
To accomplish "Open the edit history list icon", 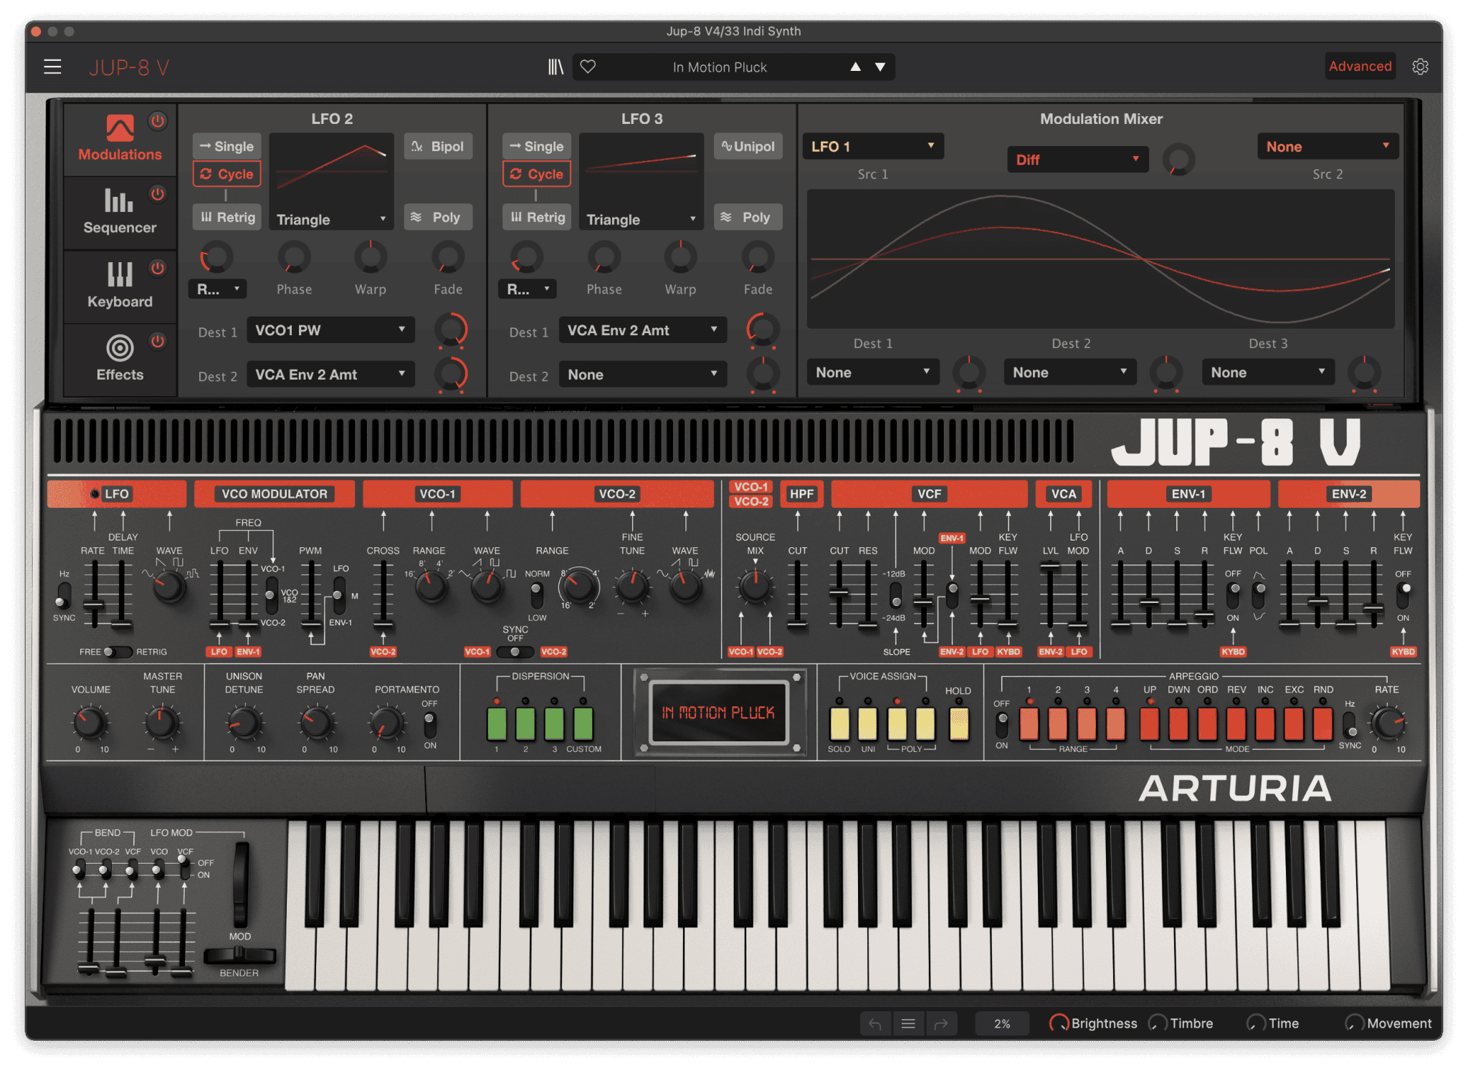I will [x=908, y=1023].
